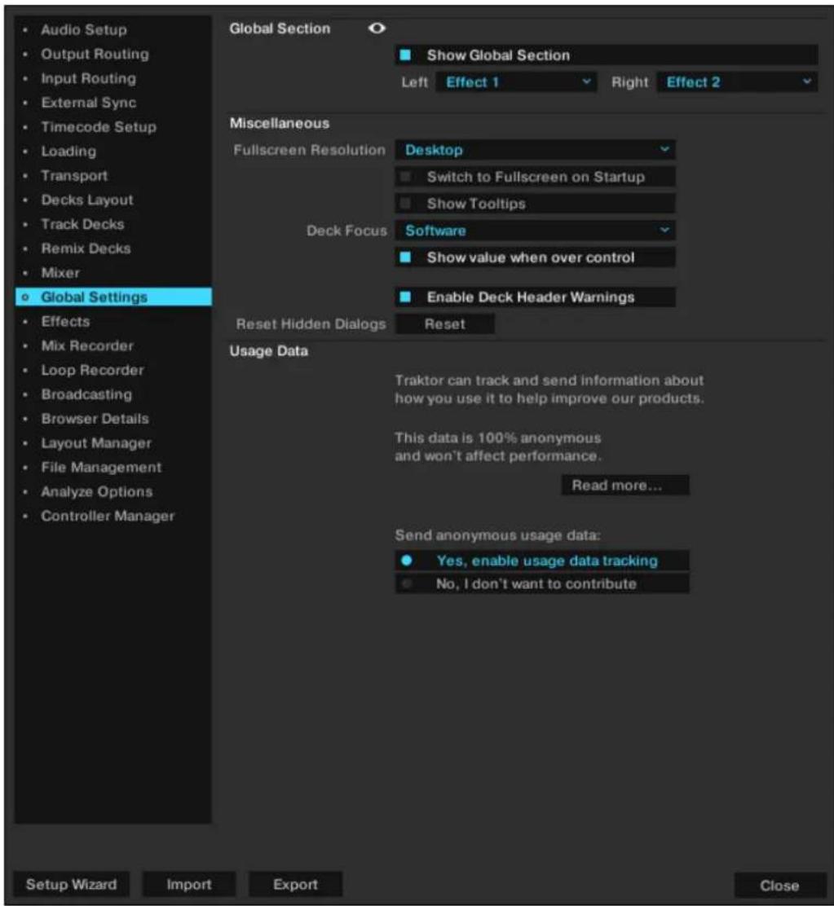Image resolution: width=834 pixels, height=906 pixels.
Task: Click the Import button
Action: coord(189,885)
